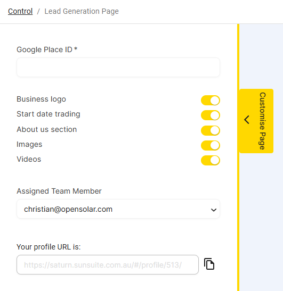Go back to Control breadcrumb link
Image resolution: width=283 pixels, height=291 pixels.
(20, 11)
